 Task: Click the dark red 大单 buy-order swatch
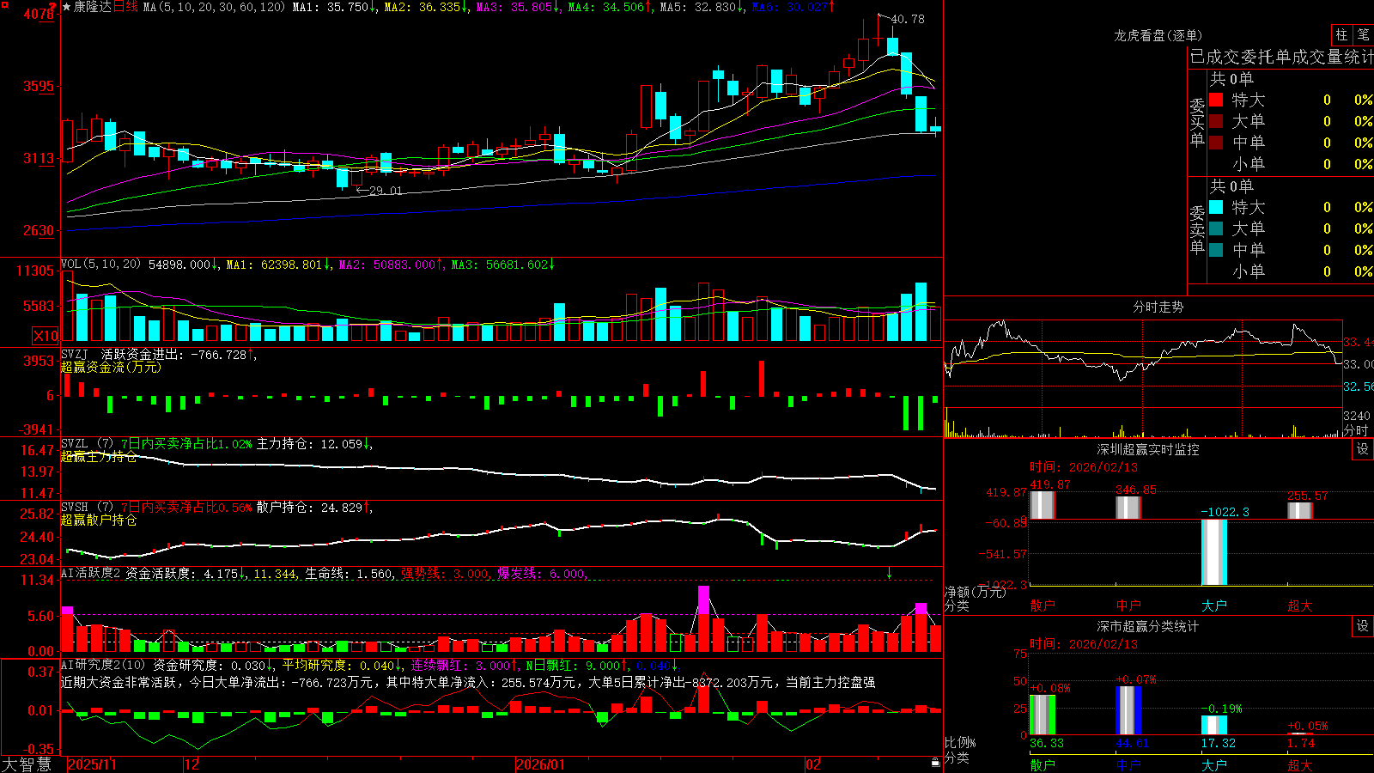(x=1216, y=121)
